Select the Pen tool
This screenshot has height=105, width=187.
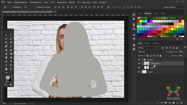pyautogui.click(x=6, y=62)
